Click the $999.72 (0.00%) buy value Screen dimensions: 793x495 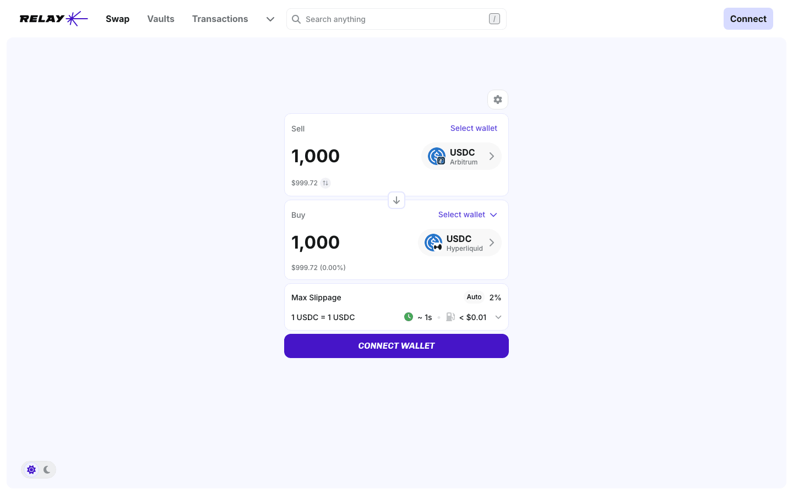(x=318, y=268)
